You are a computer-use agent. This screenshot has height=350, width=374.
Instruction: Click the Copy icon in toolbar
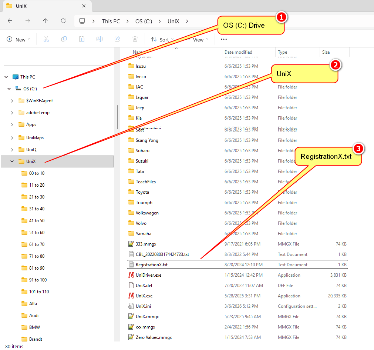click(x=64, y=39)
